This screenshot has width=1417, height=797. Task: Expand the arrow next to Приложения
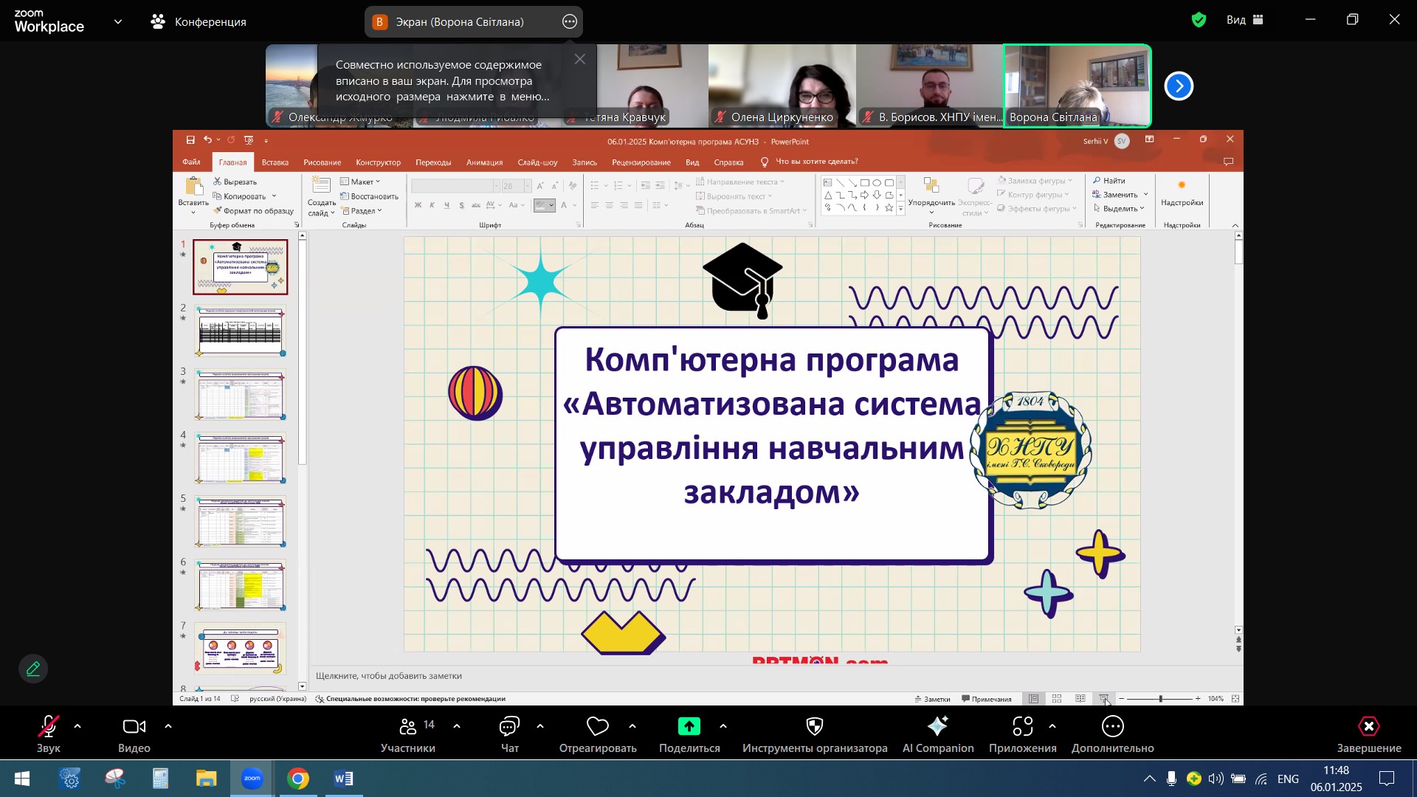coord(1052,727)
